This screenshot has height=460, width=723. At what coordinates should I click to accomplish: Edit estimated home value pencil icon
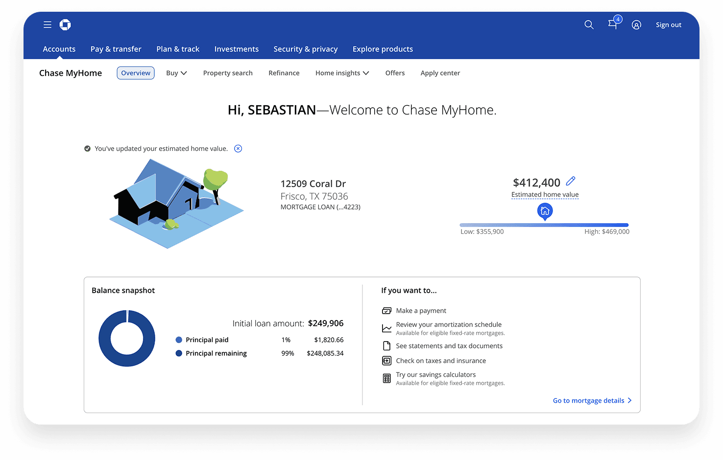point(571,181)
